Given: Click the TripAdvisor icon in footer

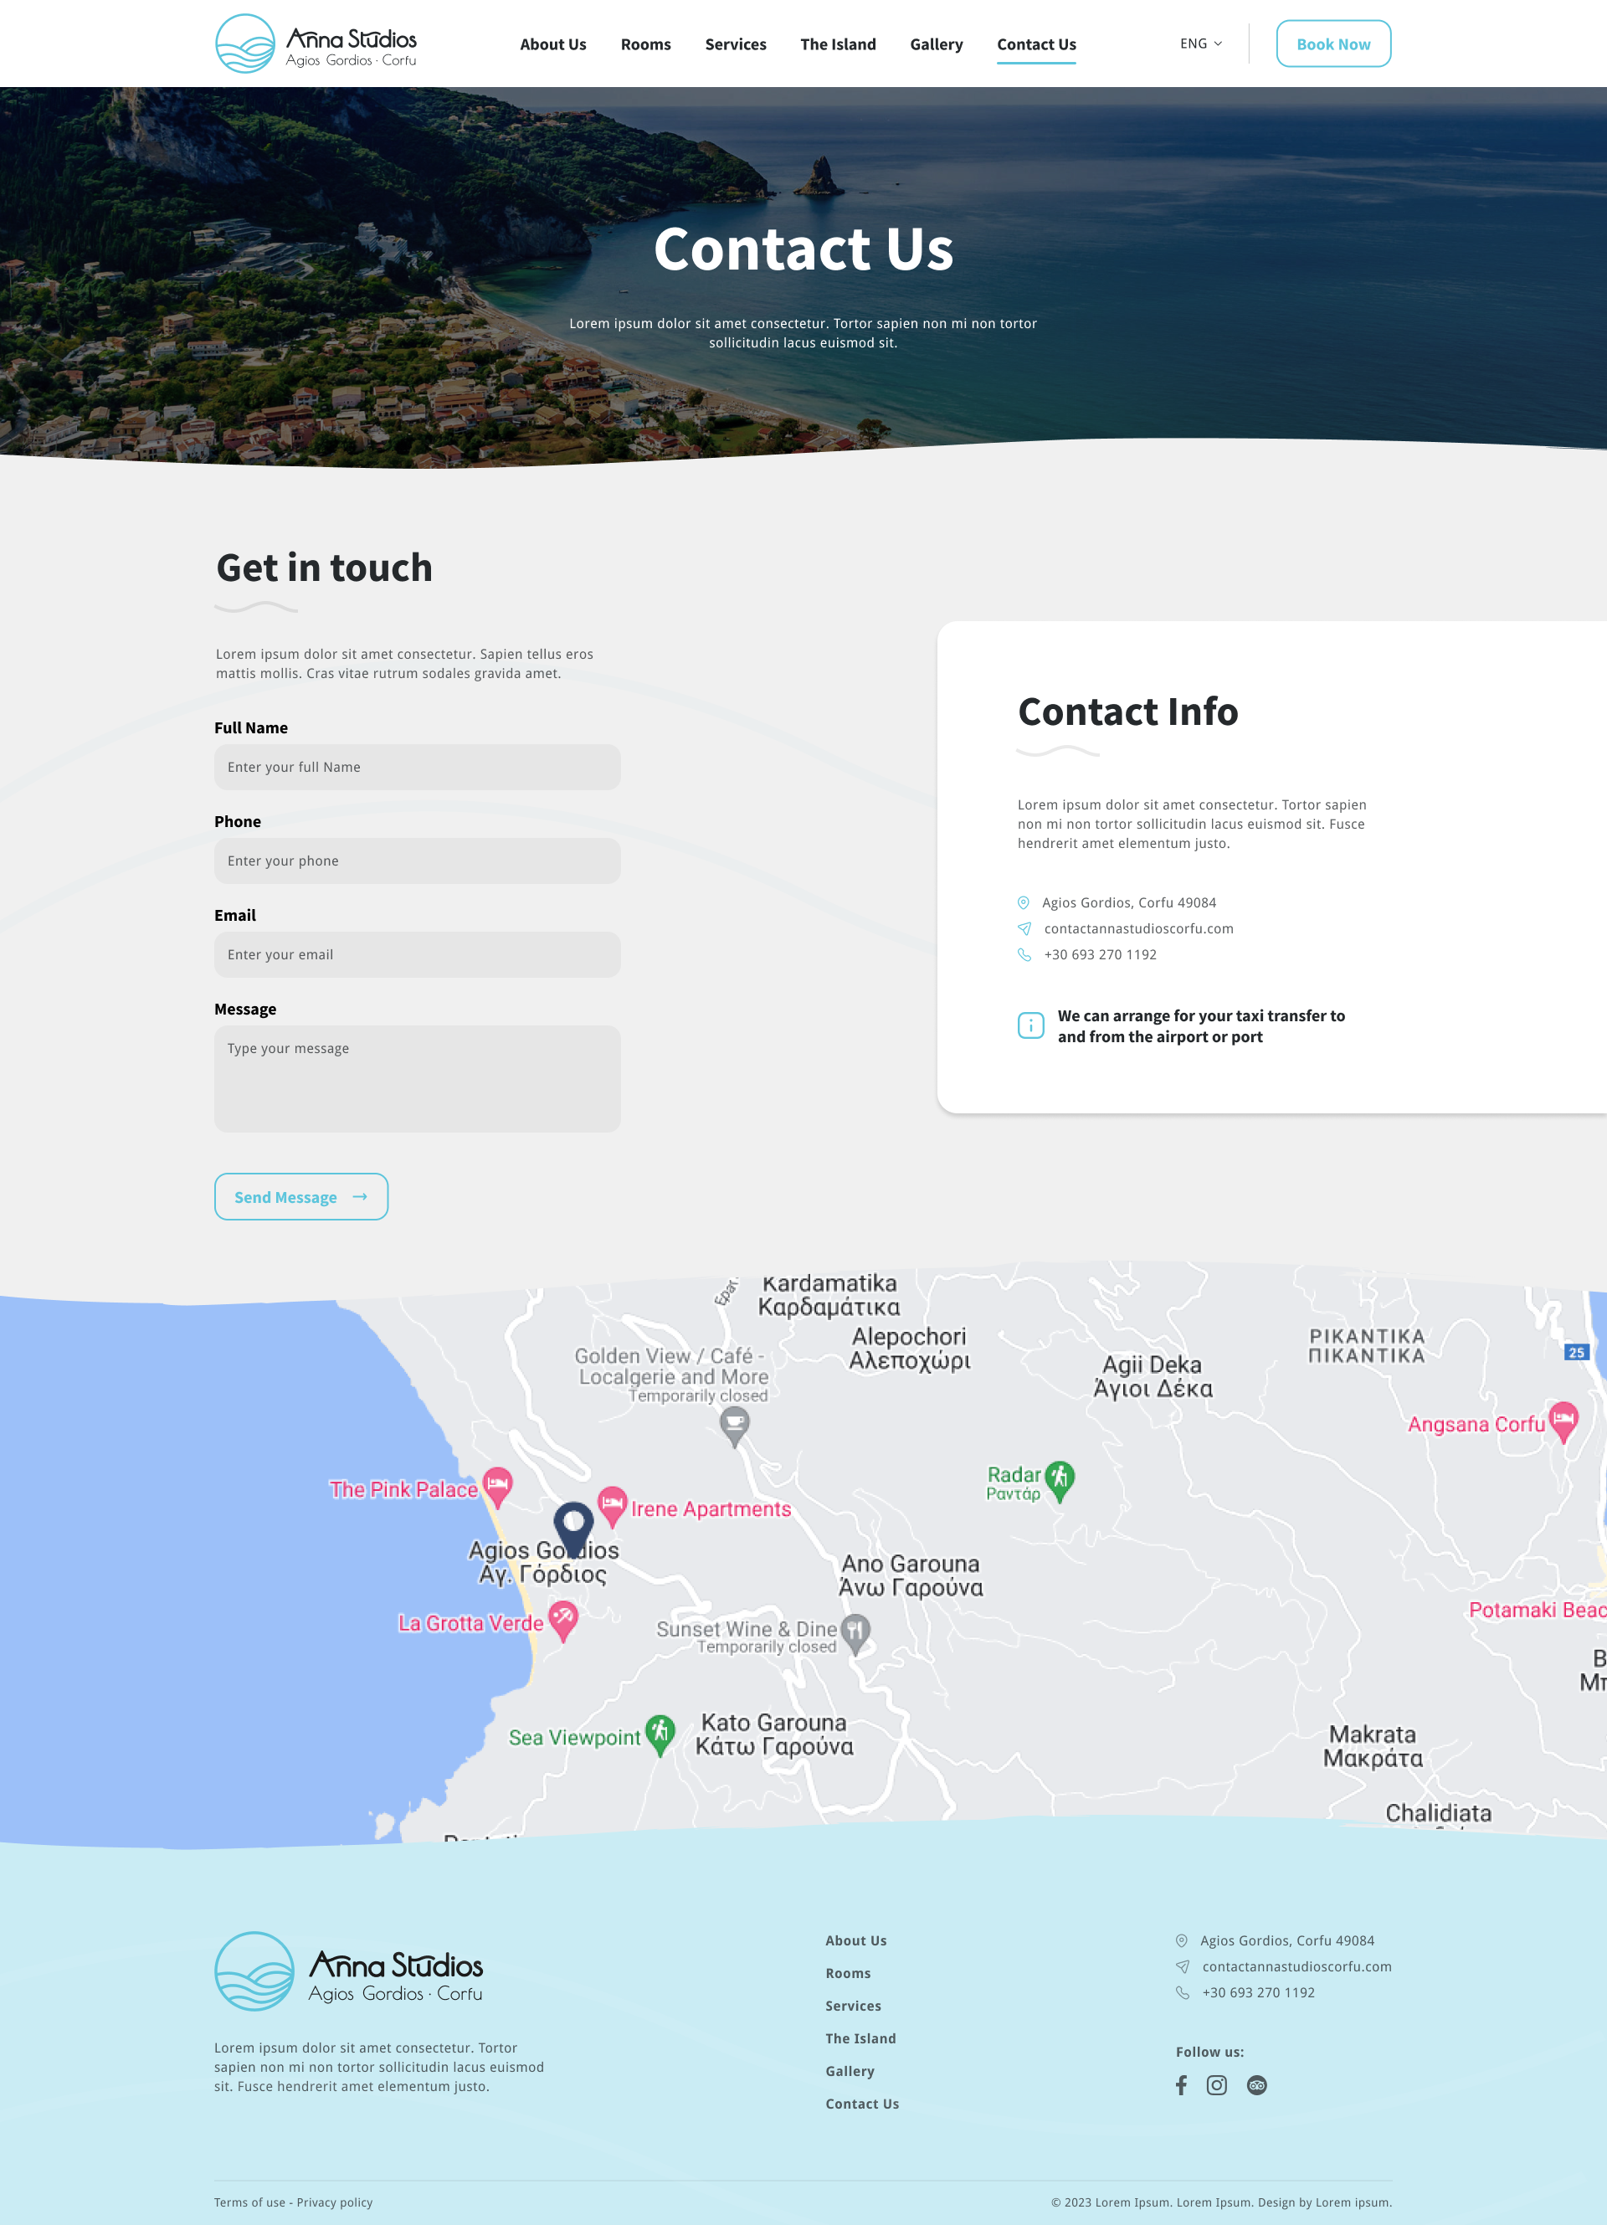Looking at the screenshot, I should click(1255, 2084).
